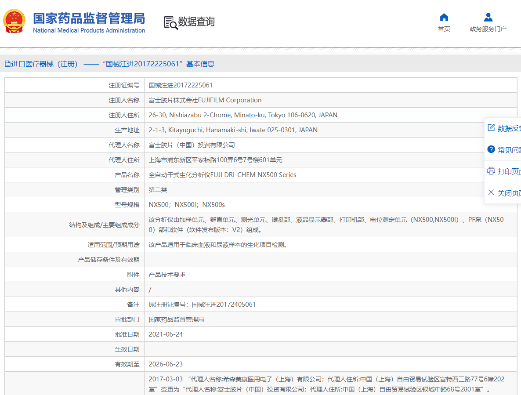Image resolution: width=521 pixels, height=395 pixels.
Task: Click the 备注 row label
Action: pyautogui.click(x=133, y=304)
